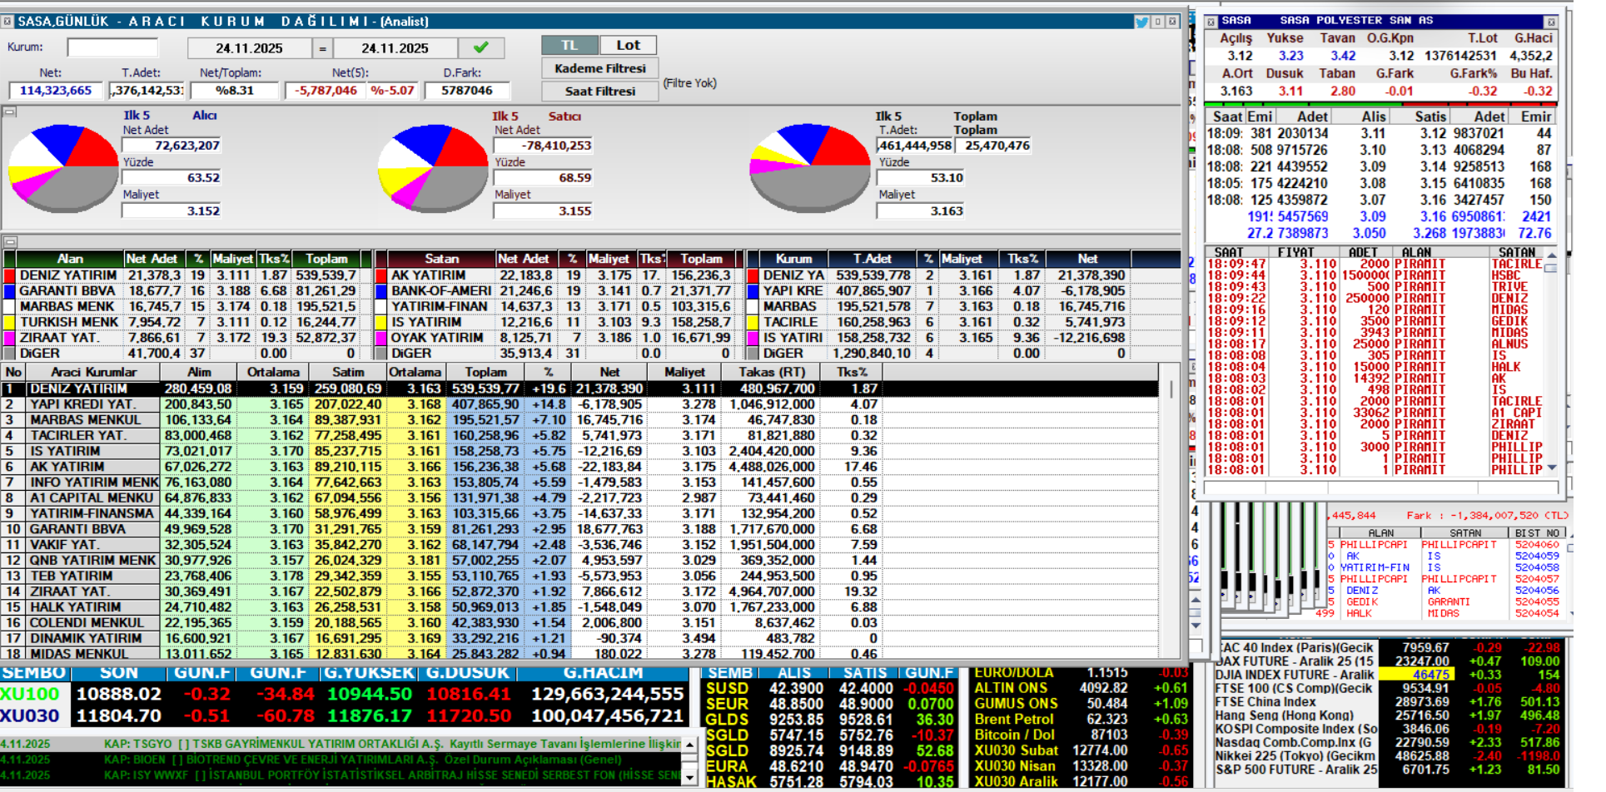Open the Saat Filtresi filter
The image size is (1606, 792).
coord(599,91)
